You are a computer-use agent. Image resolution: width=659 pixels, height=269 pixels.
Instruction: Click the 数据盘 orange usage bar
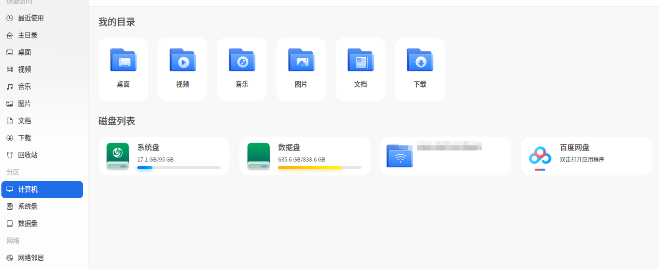click(x=320, y=167)
